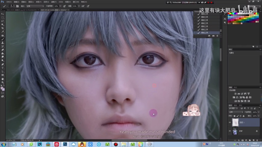The width and height of the screenshot is (262, 147).
Task: Select the Lasso tool
Action: point(2,21)
